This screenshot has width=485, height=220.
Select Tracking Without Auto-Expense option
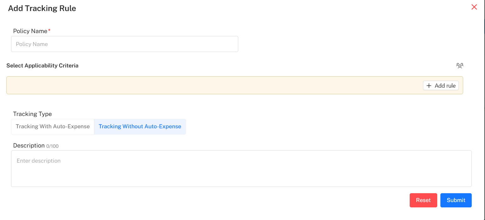(x=140, y=127)
